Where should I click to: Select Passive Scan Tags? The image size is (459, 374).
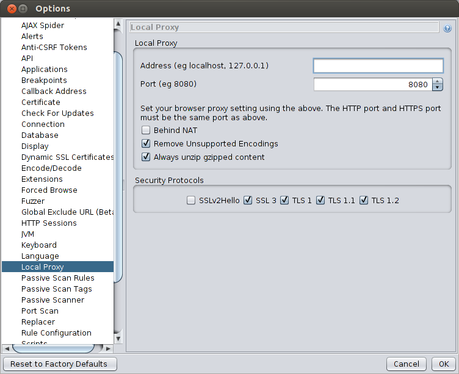57,289
